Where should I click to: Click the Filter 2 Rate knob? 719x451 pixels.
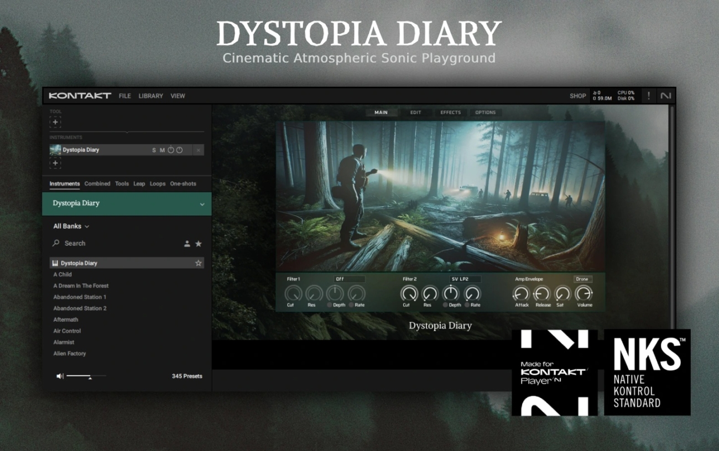(x=472, y=293)
